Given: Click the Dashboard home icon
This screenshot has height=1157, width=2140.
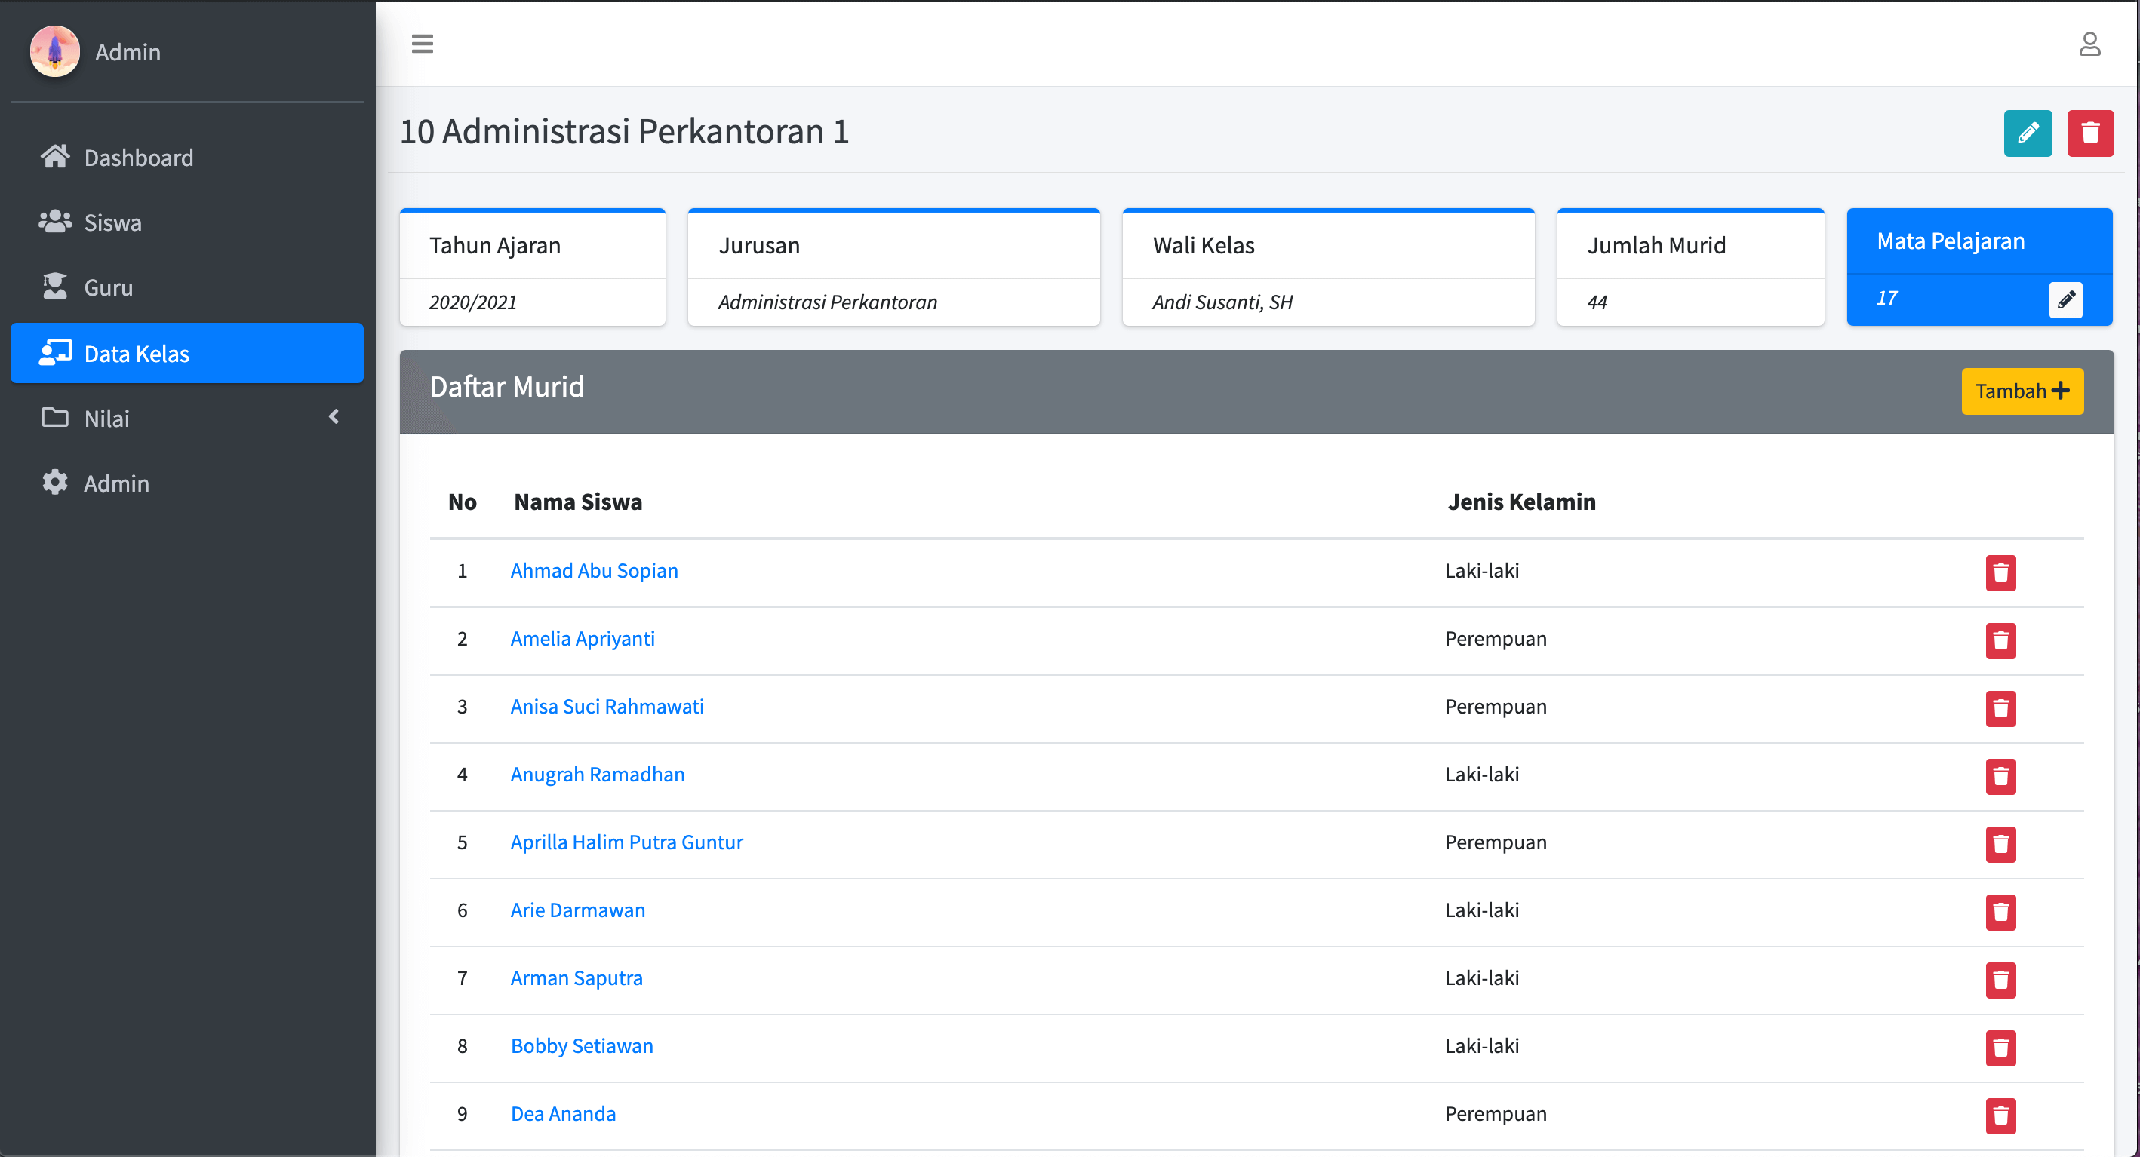Looking at the screenshot, I should (x=55, y=156).
